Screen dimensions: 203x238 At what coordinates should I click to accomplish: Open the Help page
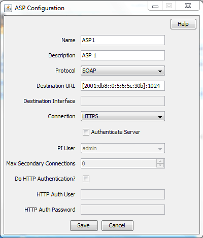point(183,24)
